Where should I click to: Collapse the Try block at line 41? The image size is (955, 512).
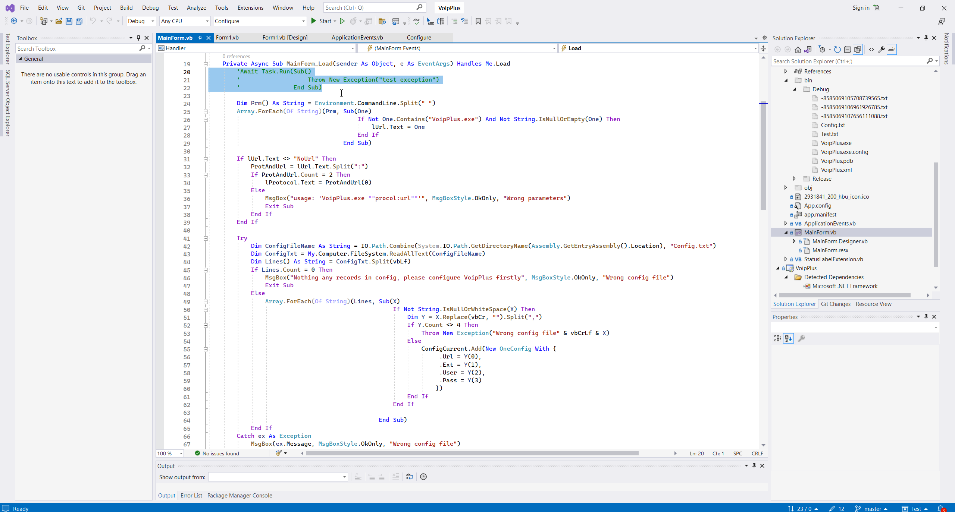tap(206, 238)
